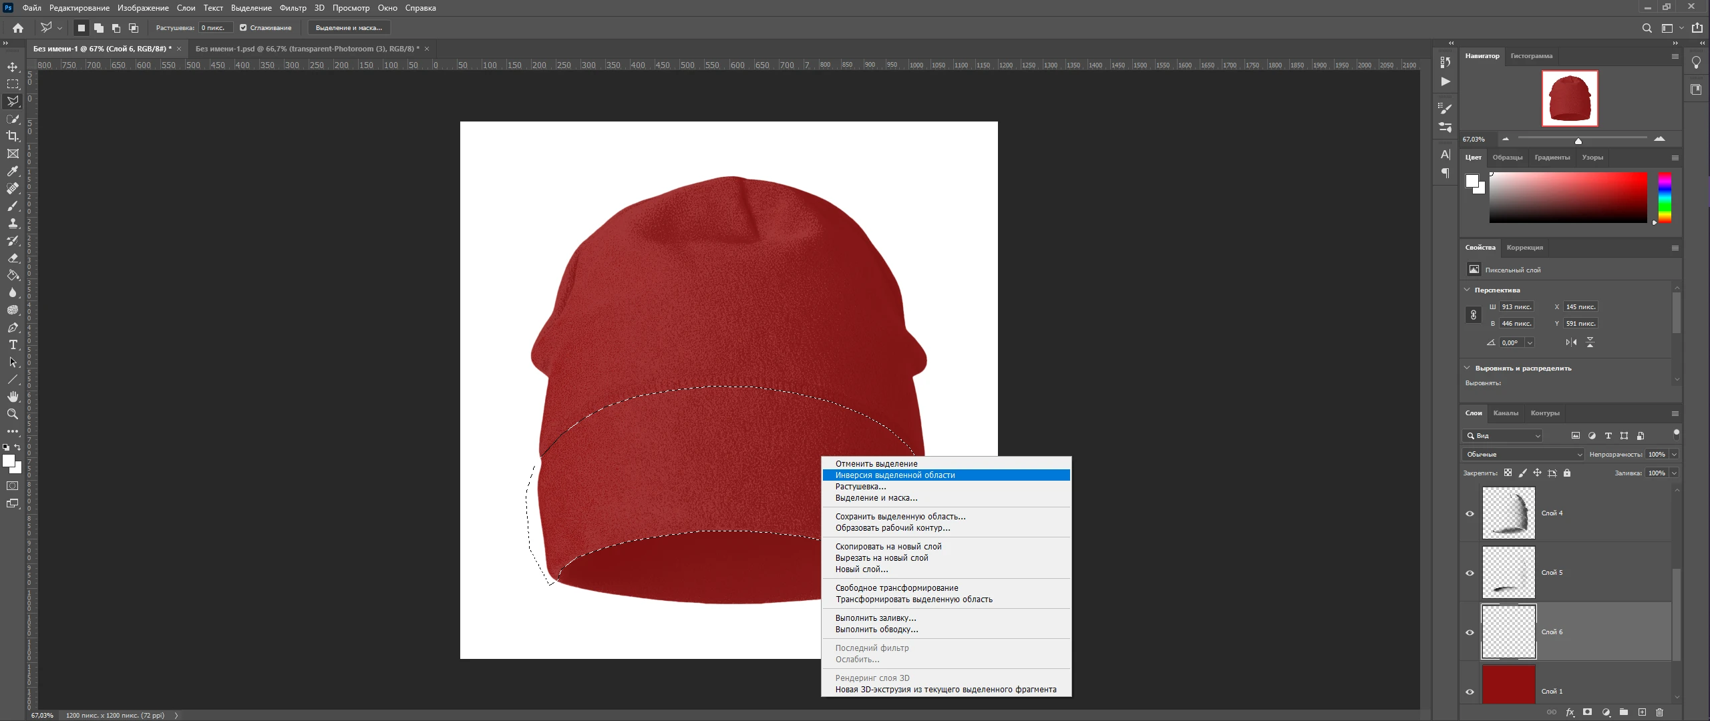Image resolution: width=1710 pixels, height=721 pixels.
Task: Collapse the Перспектива section
Action: click(x=1467, y=290)
